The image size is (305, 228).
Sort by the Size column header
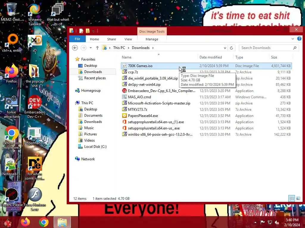tap(281, 57)
